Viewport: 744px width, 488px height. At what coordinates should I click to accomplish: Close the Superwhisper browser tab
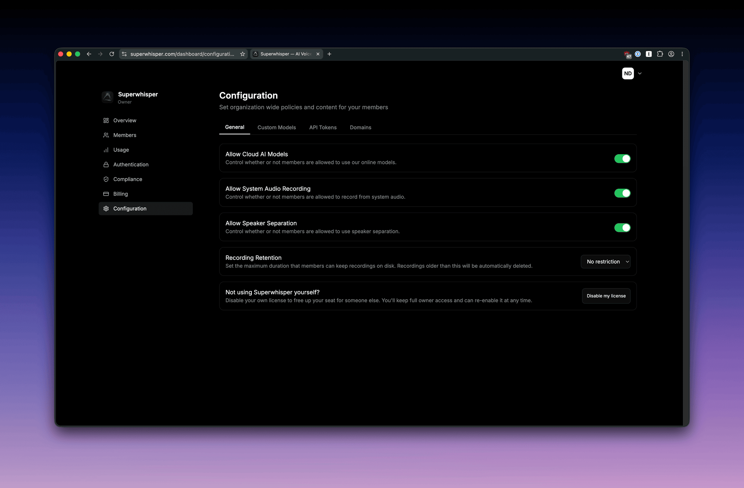coord(318,54)
